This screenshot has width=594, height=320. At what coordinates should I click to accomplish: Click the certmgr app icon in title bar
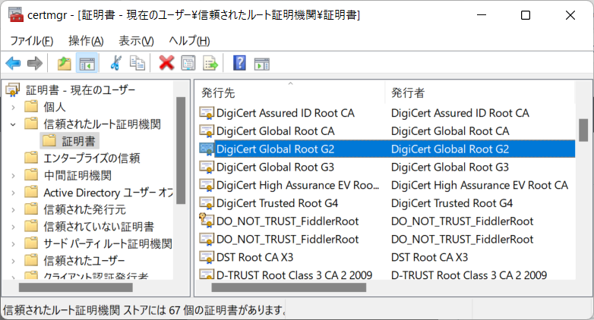click(15, 15)
